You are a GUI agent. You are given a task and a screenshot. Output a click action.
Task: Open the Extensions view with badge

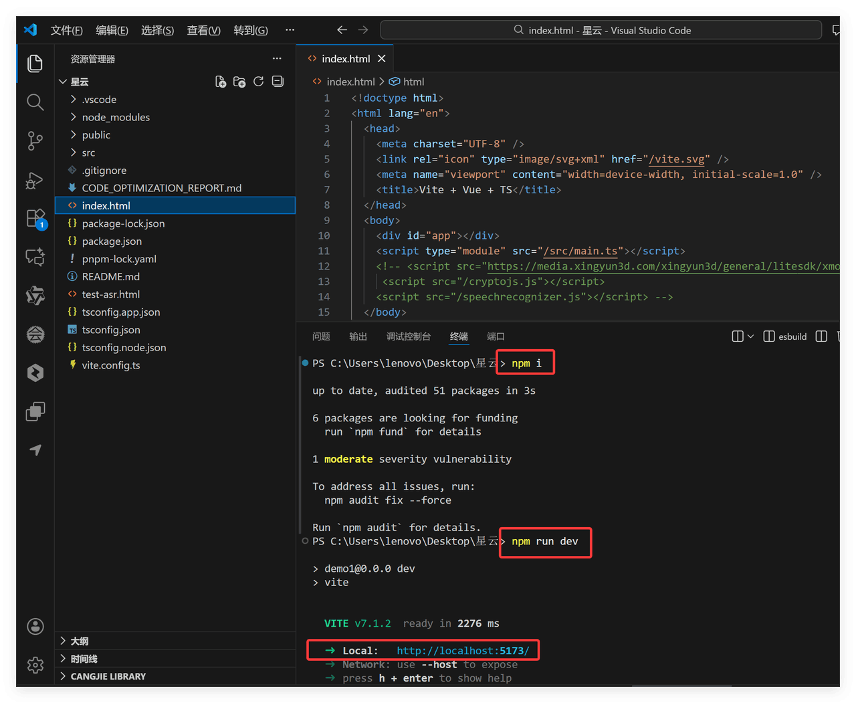[35, 219]
